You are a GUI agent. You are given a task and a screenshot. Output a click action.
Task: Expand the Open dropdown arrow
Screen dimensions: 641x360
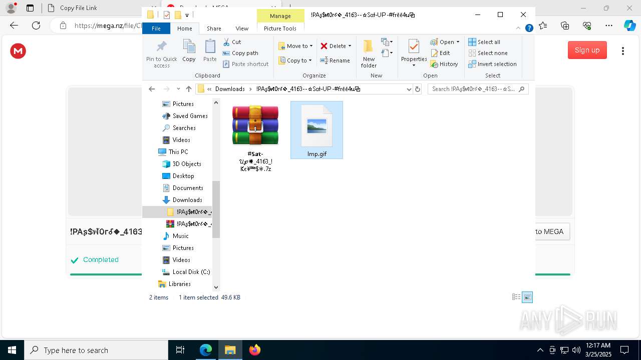[458, 42]
